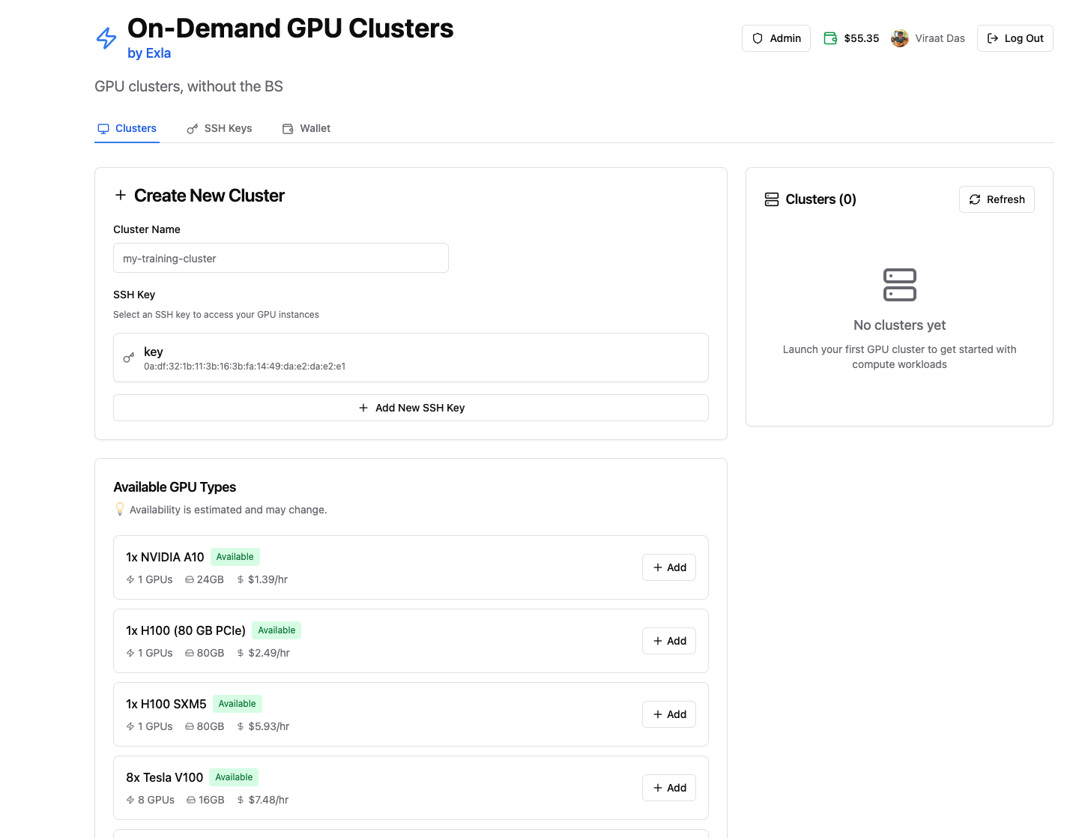Screen dimensions: 1091x838
Task: Click Available badge on H100 SXM5
Action: [238, 704]
